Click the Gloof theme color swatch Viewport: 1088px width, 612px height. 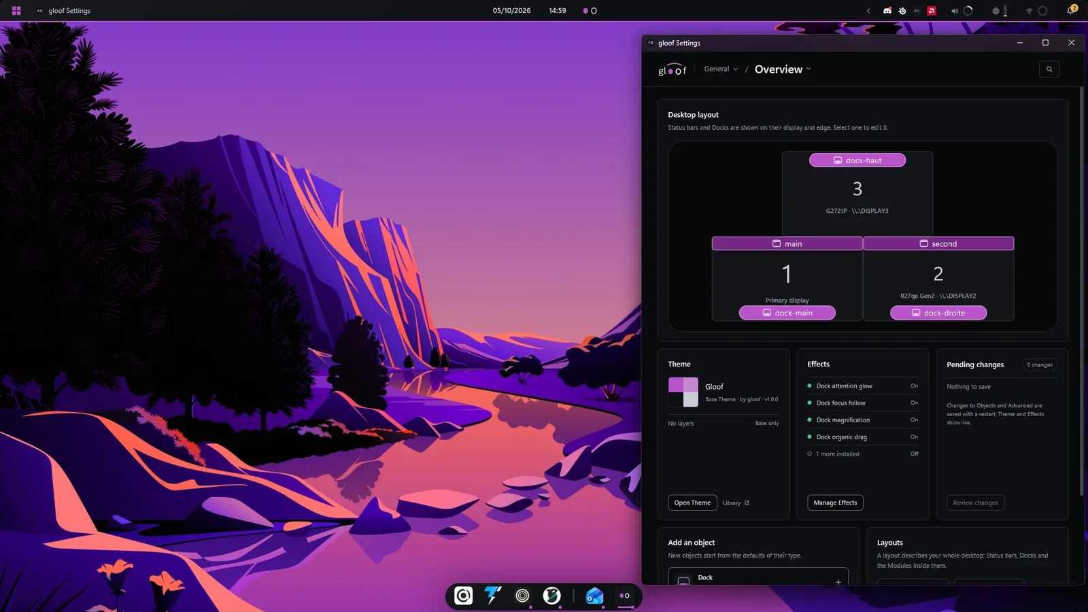tap(683, 392)
